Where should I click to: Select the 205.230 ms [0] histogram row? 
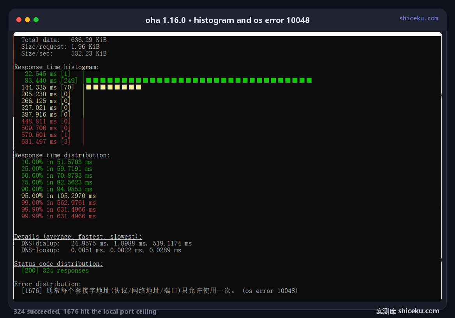pos(46,94)
